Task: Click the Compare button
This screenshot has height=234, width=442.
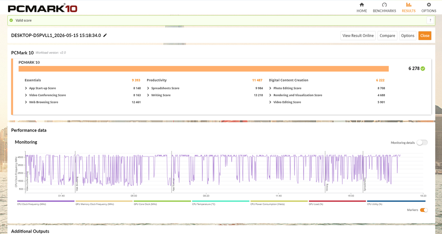Action: pos(387,35)
